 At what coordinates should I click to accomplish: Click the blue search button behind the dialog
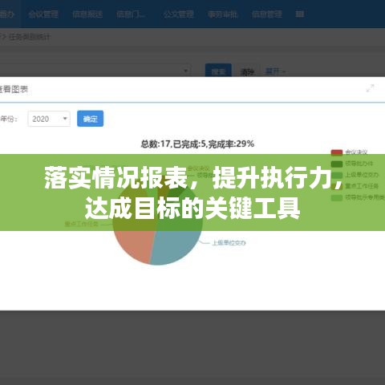click(218, 71)
